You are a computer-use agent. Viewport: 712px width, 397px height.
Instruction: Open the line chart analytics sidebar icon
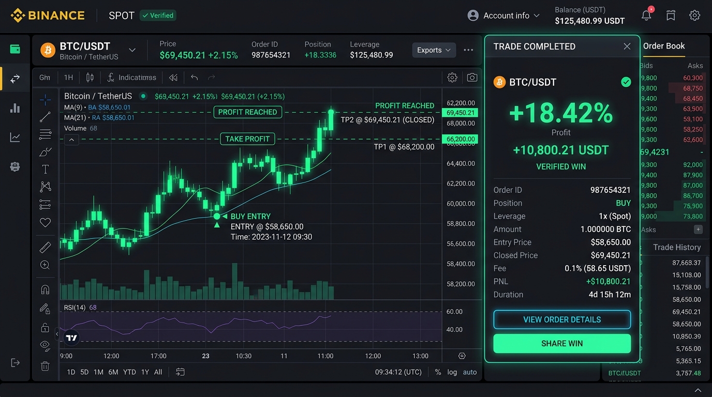pos(15,138)
